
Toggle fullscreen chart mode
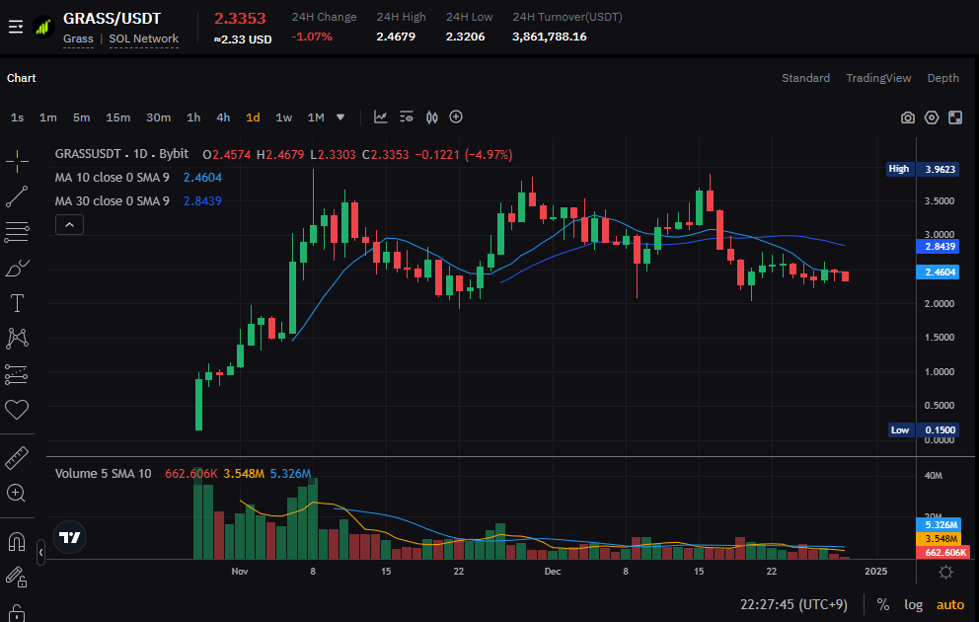coord(955,117)
